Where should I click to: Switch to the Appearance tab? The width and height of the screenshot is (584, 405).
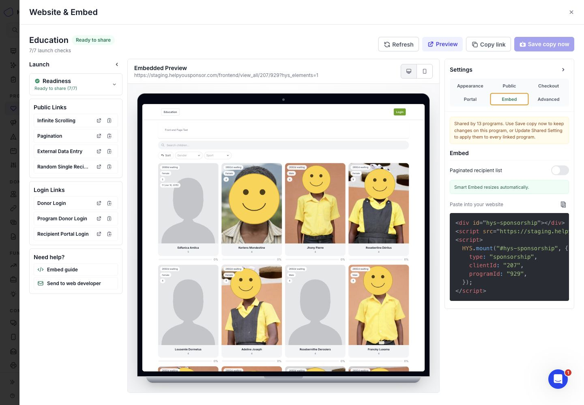470,86
